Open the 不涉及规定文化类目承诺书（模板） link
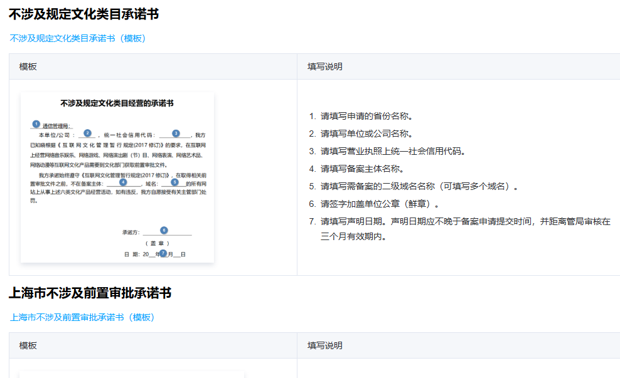The width and height of the screenshot is (620, 378). [78, 38]
